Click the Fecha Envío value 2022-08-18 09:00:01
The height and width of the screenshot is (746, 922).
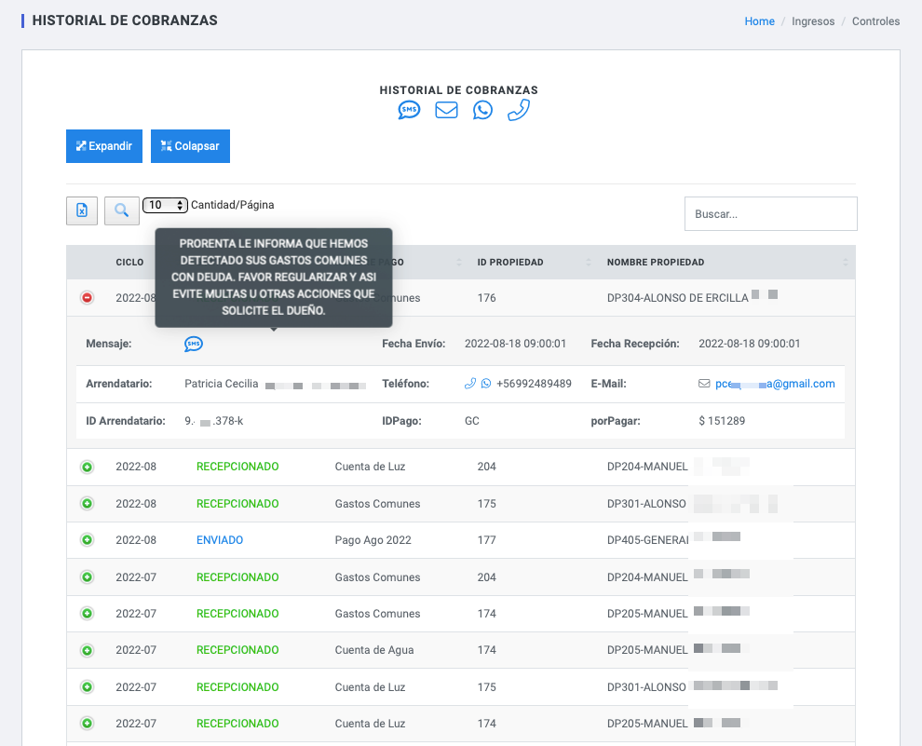point(515,344)
